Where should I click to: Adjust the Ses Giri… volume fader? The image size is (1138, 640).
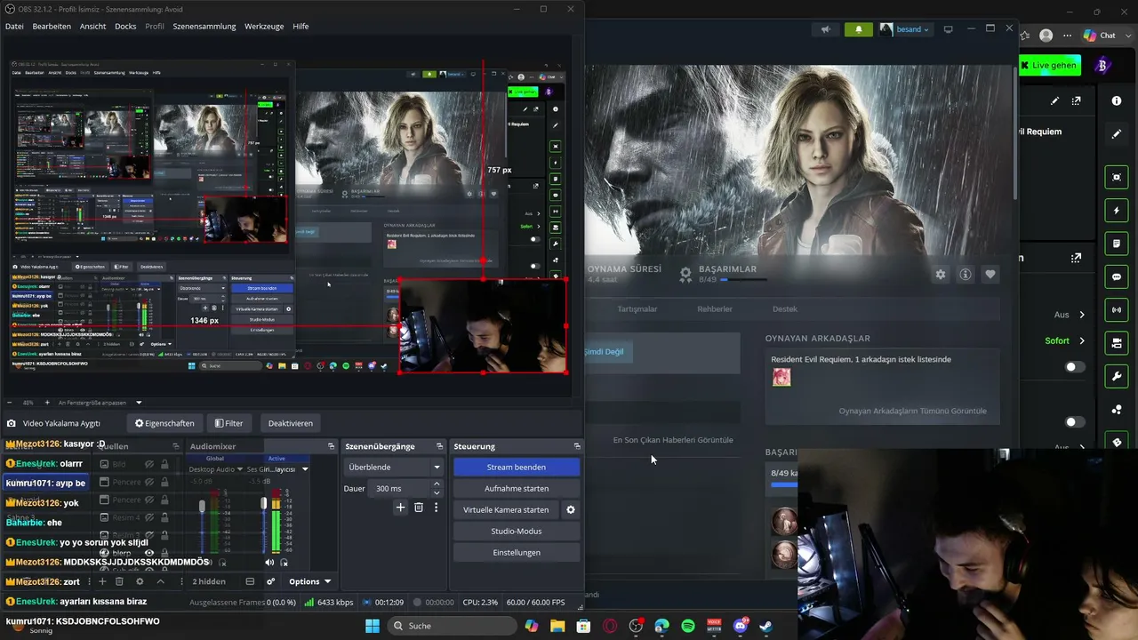tap(263, 503)
